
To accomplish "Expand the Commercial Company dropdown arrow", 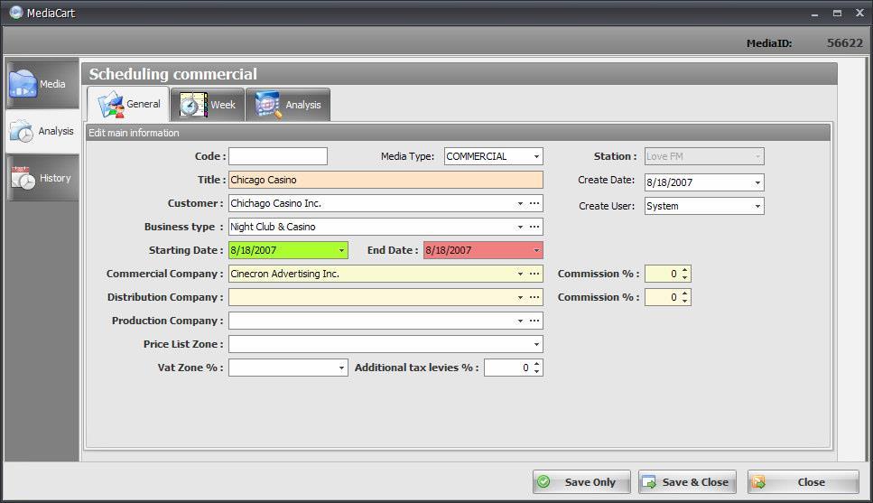I will [520, 274].
